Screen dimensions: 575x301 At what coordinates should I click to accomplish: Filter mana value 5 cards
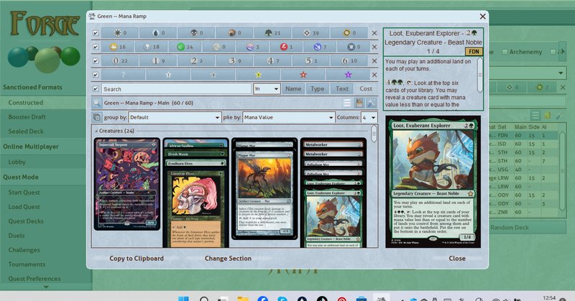click(310, 61)
